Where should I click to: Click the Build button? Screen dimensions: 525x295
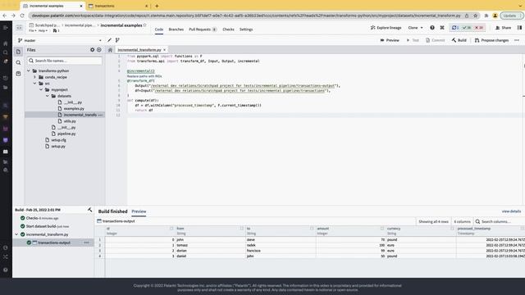click(x=459, y=40)
